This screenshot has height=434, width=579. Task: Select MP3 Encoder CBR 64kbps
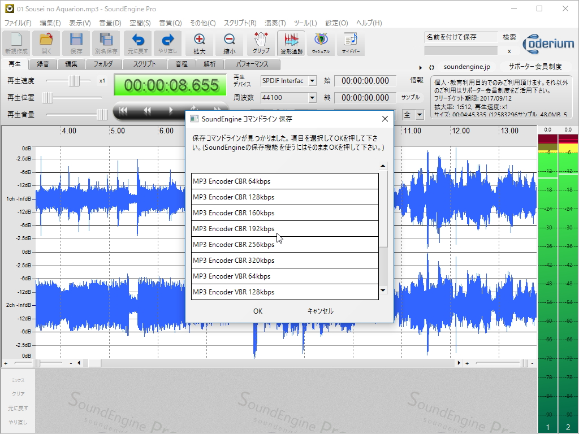(285, 181)
